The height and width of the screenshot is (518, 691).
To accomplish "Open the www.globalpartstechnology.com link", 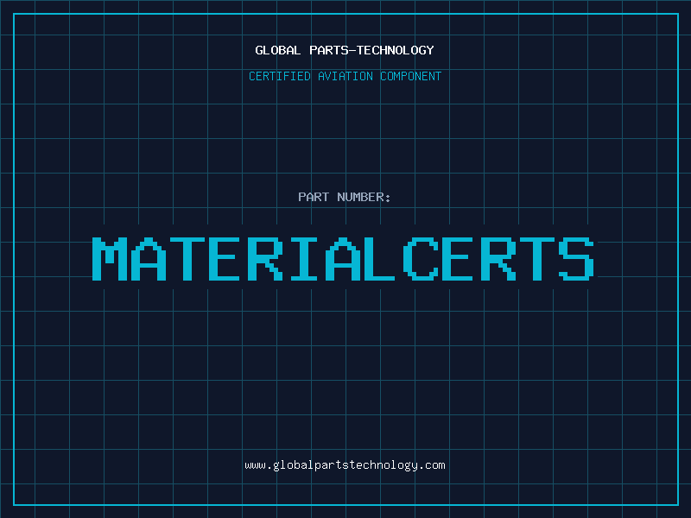I will click(x=345, y=465).
